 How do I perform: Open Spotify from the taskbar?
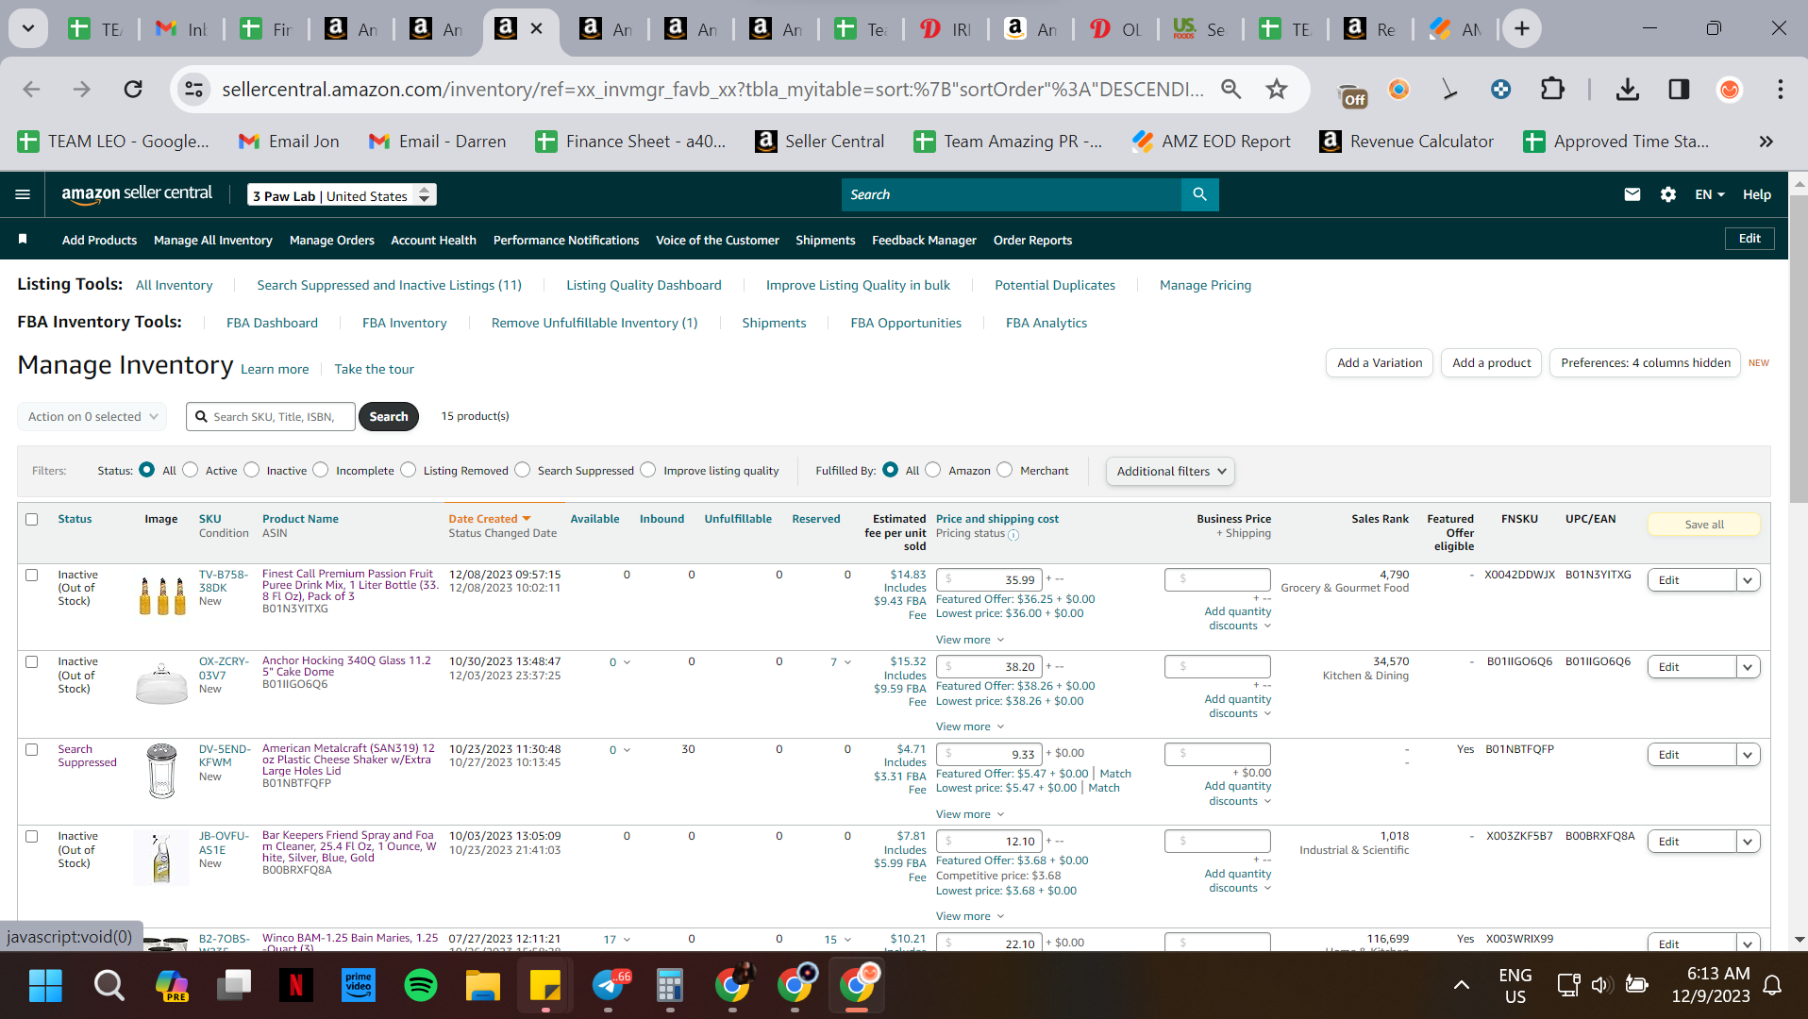coord(421,986)
